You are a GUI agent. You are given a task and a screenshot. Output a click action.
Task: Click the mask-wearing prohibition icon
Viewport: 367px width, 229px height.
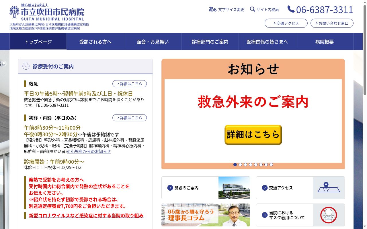point(329,215)
